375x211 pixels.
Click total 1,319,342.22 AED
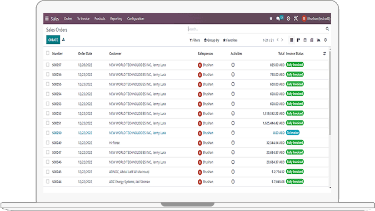click(273, 113)
